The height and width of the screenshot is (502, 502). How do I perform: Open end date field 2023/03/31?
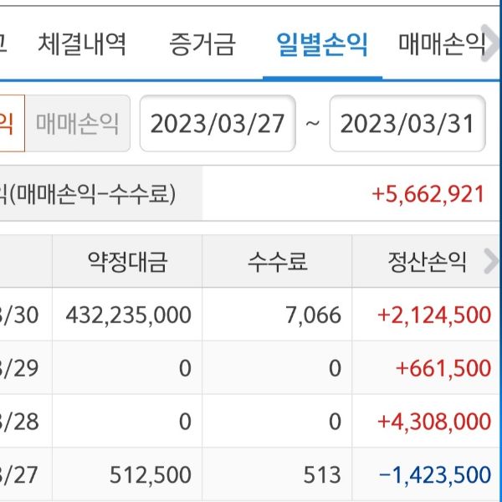pyautogui.click(x=407, y=124)
